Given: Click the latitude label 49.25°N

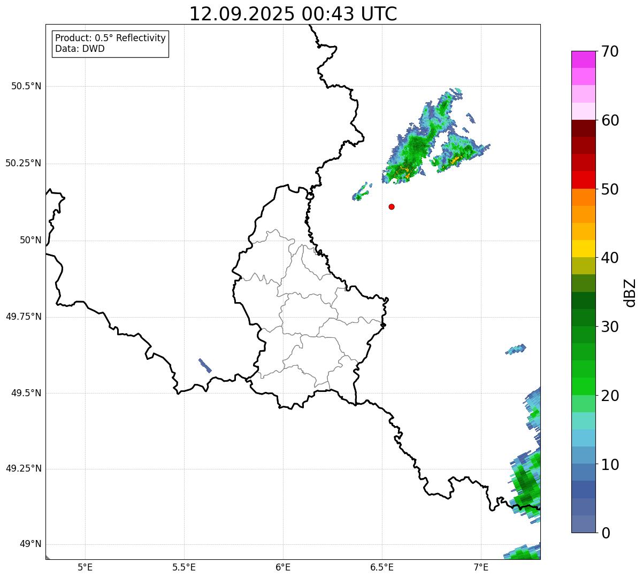Looking at the screenshot, I should (x=23, y=469).
